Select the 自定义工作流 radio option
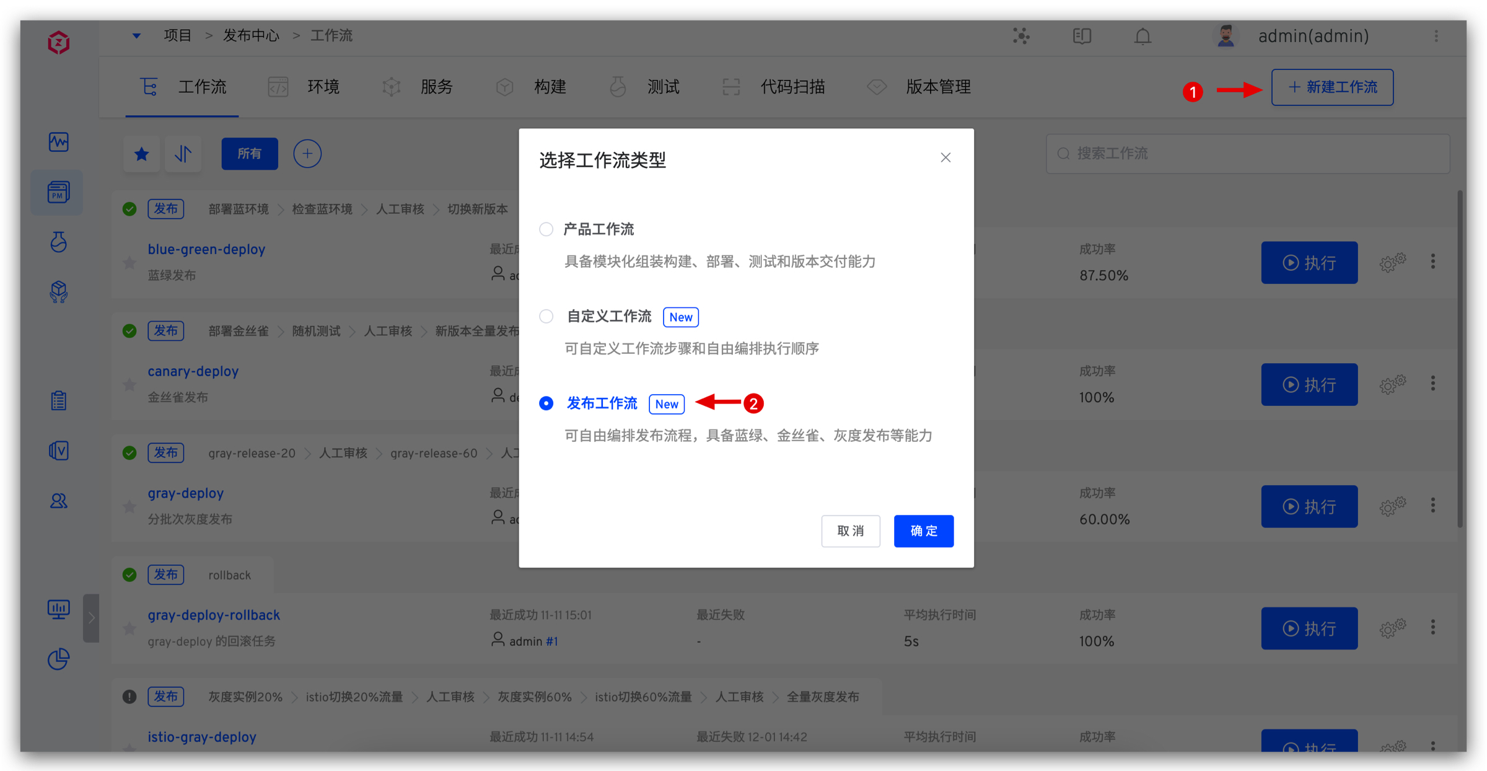This screenshot has width=1487, height=771. 546,317
